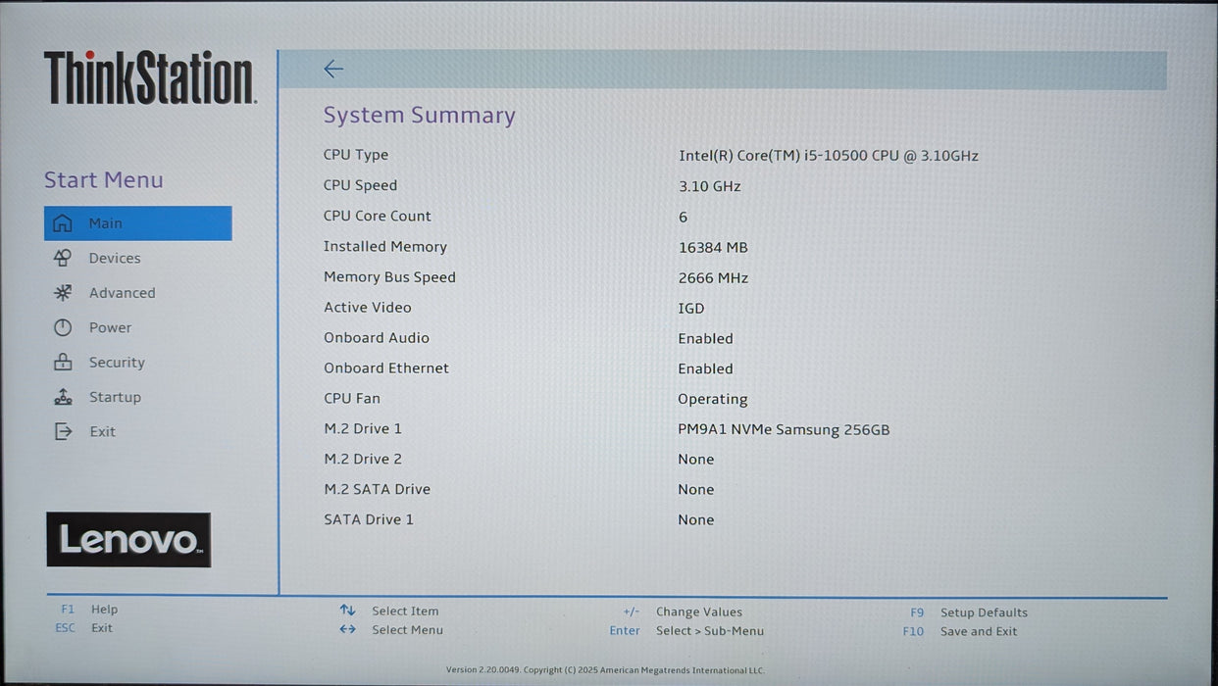This screenshot has width=1218, height=686.
Task: Click None value for M.2 Drive 2
Action: coord(696,460)
